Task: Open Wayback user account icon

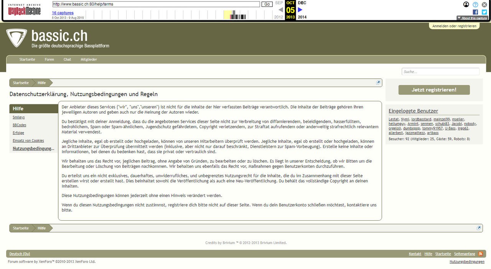Action: coord(466,5)
